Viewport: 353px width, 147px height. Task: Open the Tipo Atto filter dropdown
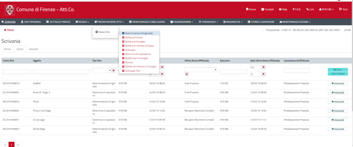(x=101, y=70)
